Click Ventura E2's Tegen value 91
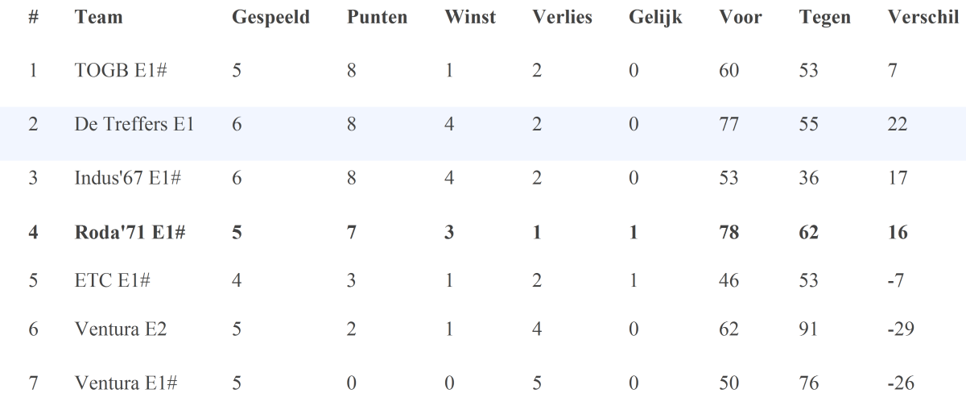The image size is (966, 418). pos(808,329)
